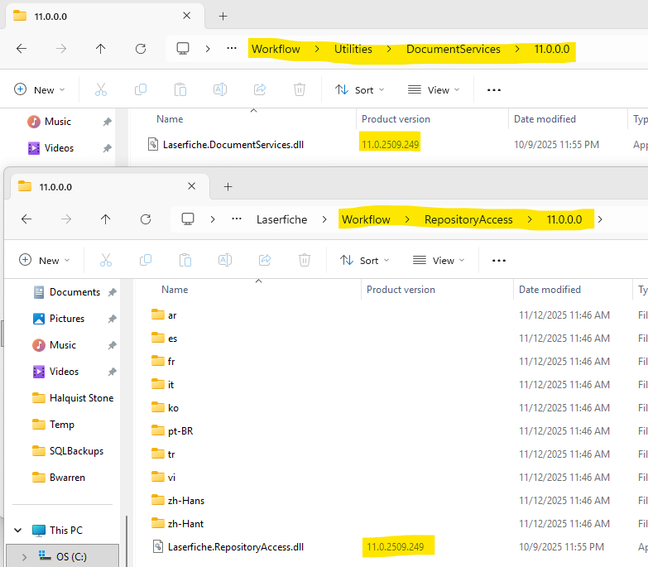Sort by Date modified column in the RepositoryAccess window

point(550,290)
